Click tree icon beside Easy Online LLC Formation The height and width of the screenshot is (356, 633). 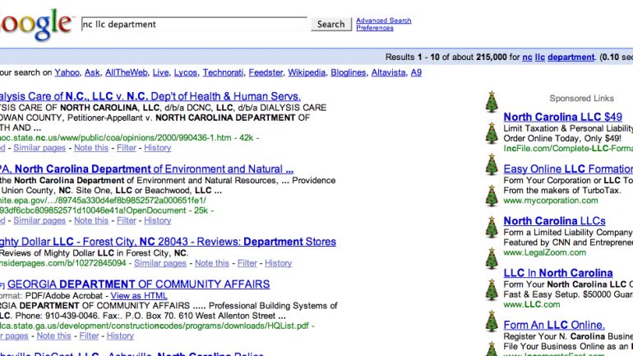pyautogui.click(x=492, y=164)
